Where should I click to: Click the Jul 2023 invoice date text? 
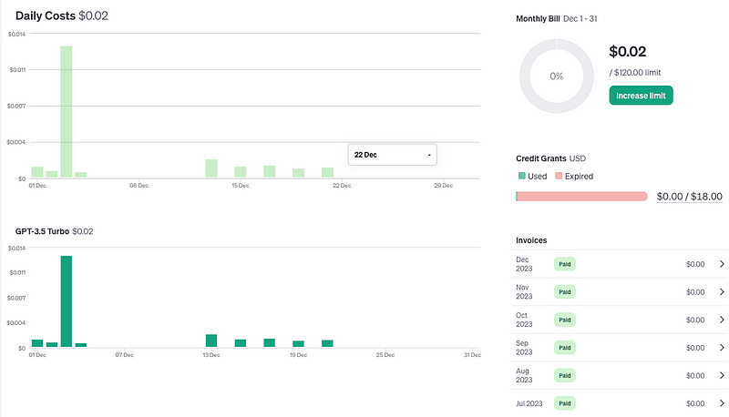click(x=529, y=403)
